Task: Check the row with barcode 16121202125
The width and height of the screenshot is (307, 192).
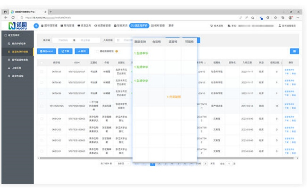Action: point(41,106)
